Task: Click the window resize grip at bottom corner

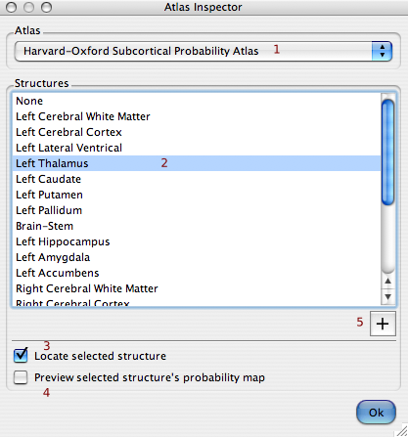Action: click(x=402, y=431)
